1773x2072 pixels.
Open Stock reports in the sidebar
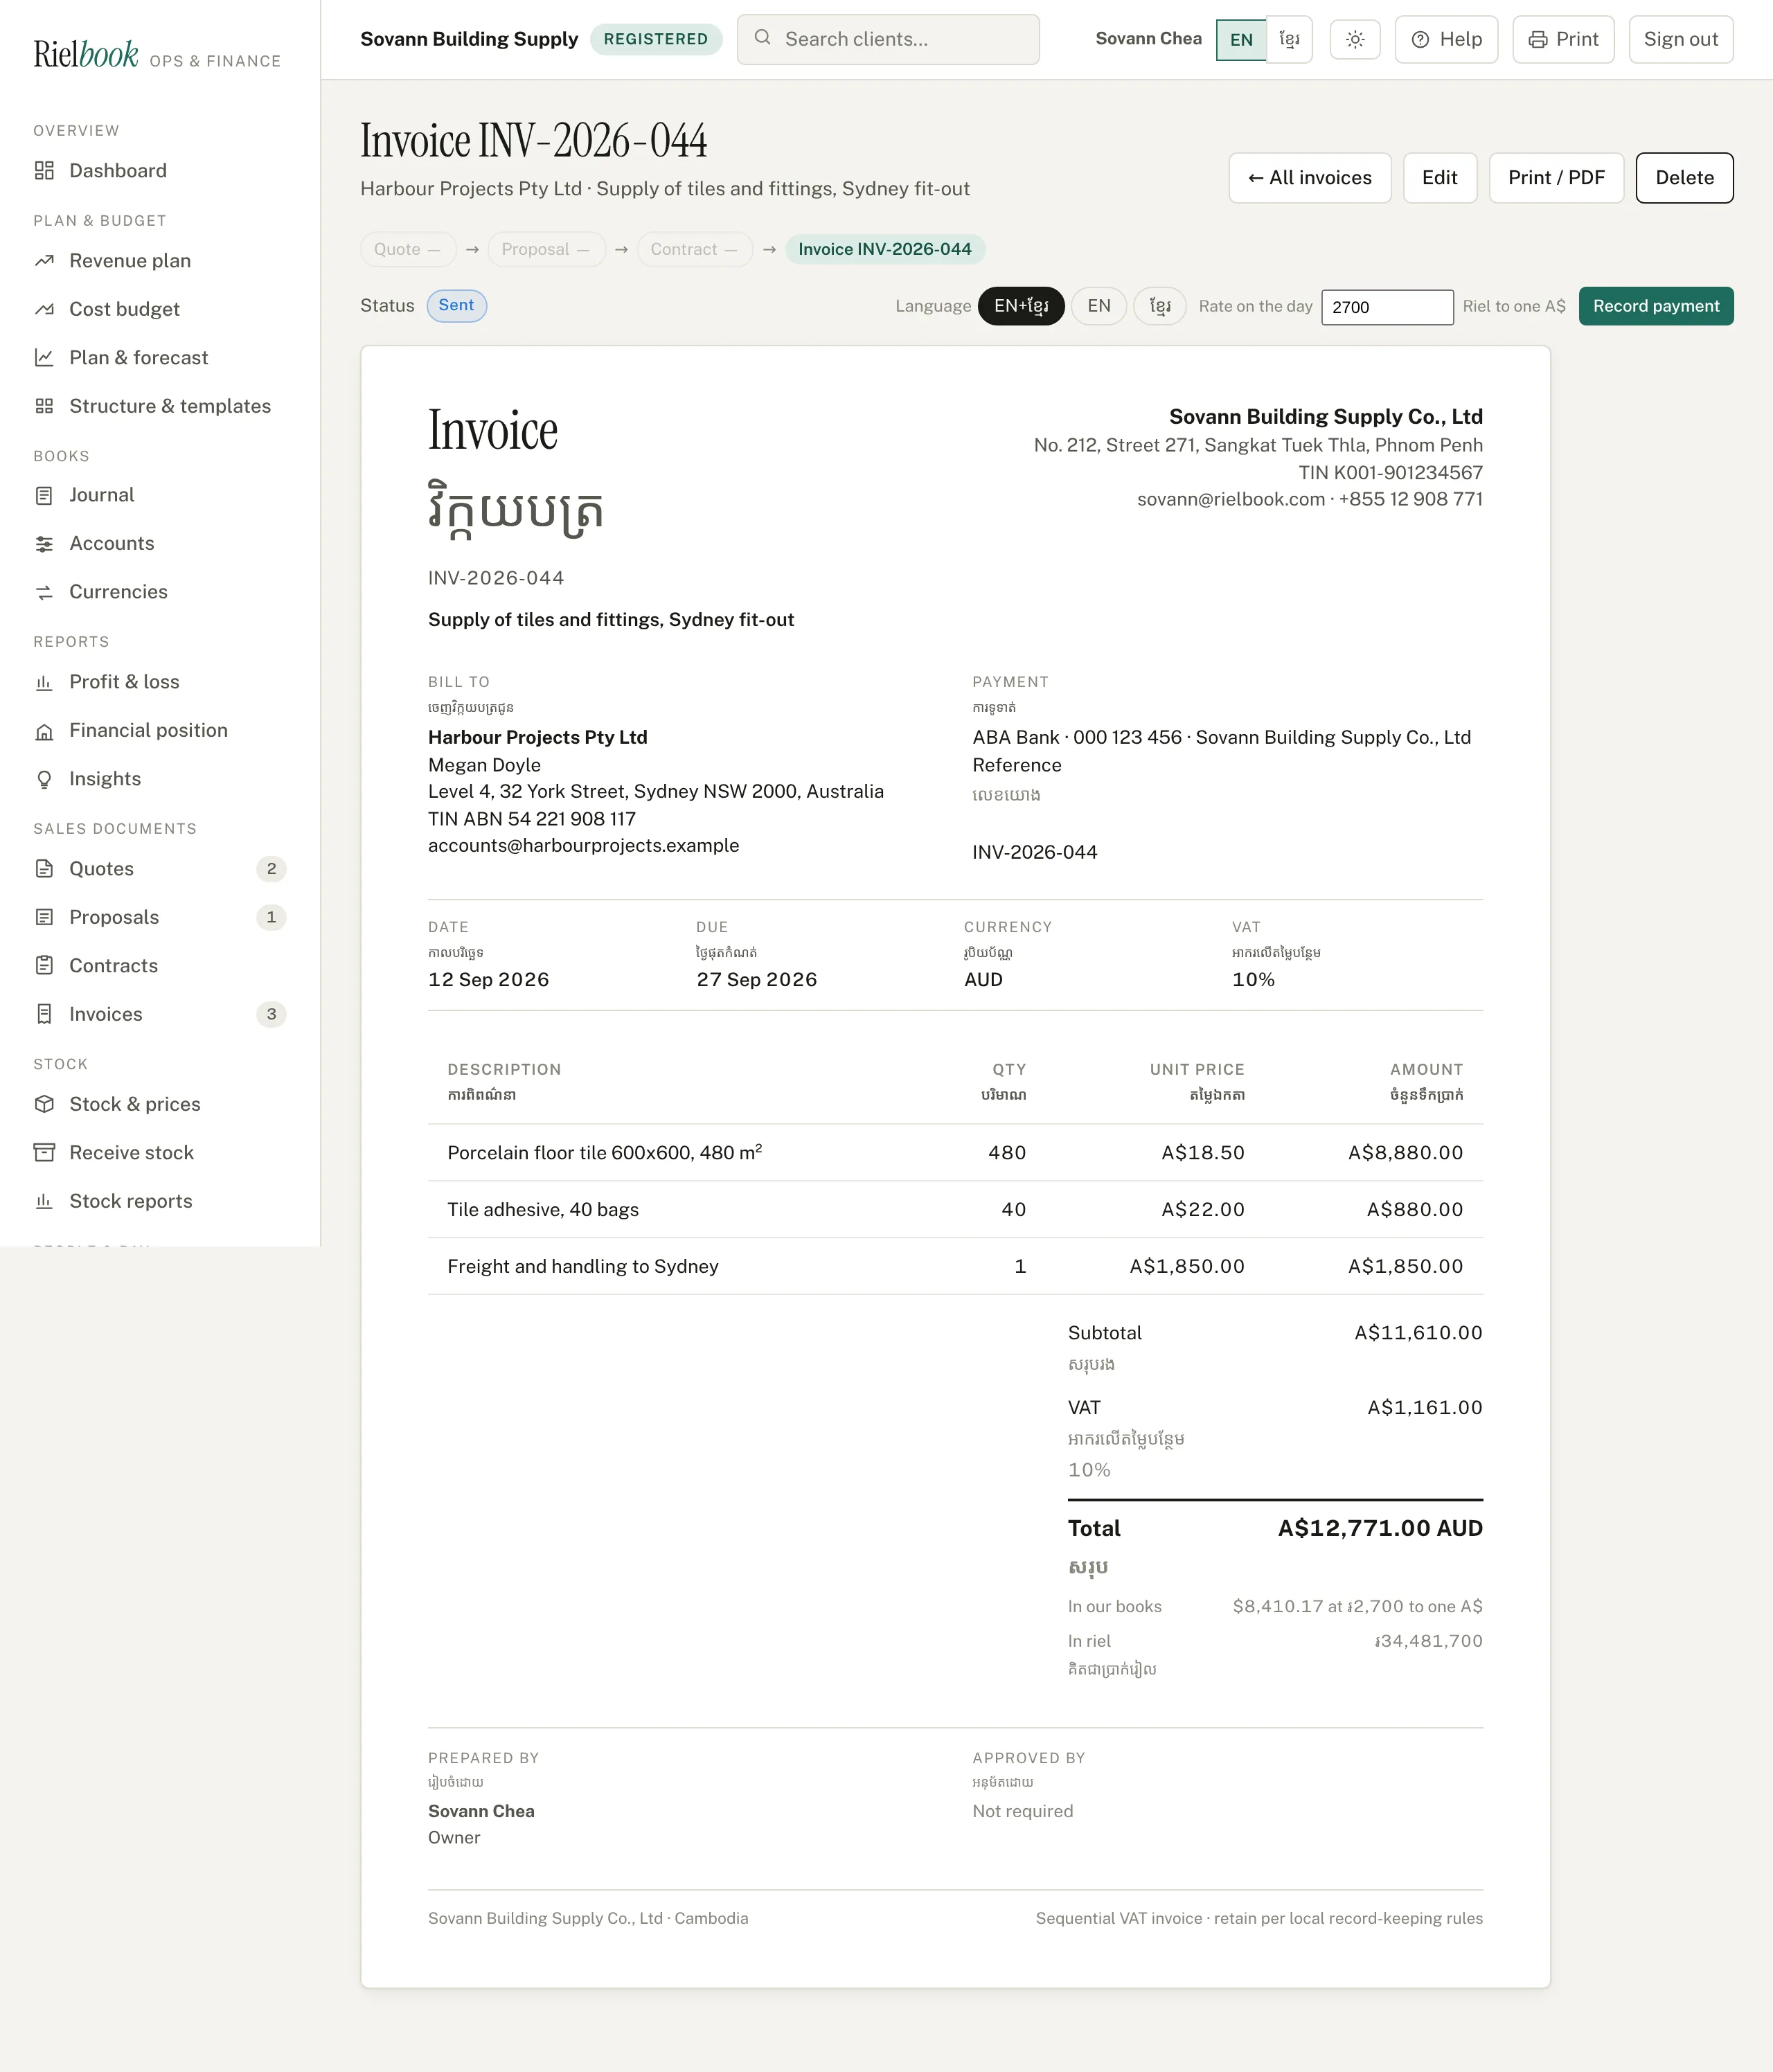(160, 1201)
